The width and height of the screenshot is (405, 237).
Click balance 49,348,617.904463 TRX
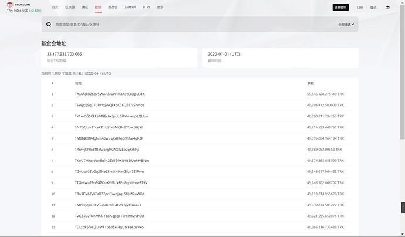point(325,172)
